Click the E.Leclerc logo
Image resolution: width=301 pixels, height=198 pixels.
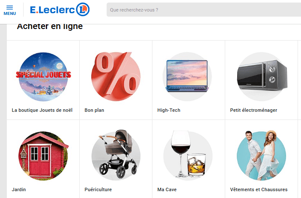click(60, 9)
